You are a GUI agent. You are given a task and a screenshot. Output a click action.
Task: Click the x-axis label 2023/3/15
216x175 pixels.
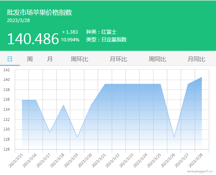coord(16,161)
